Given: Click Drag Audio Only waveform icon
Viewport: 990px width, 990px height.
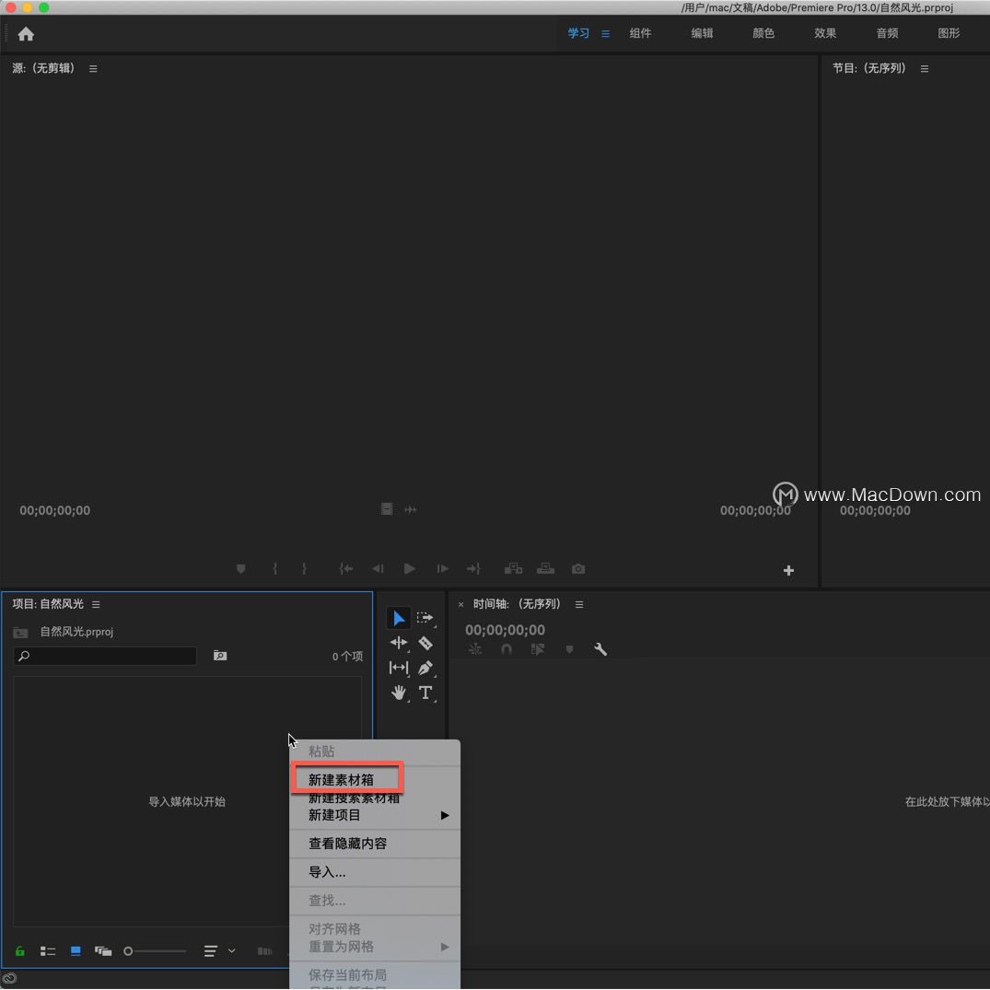Looking at the screenshot, I should [411, 509].
